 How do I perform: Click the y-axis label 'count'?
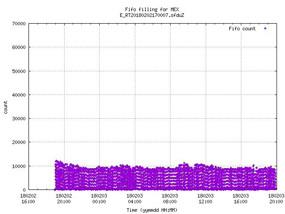pyautogui.click(x=6, y=107)
